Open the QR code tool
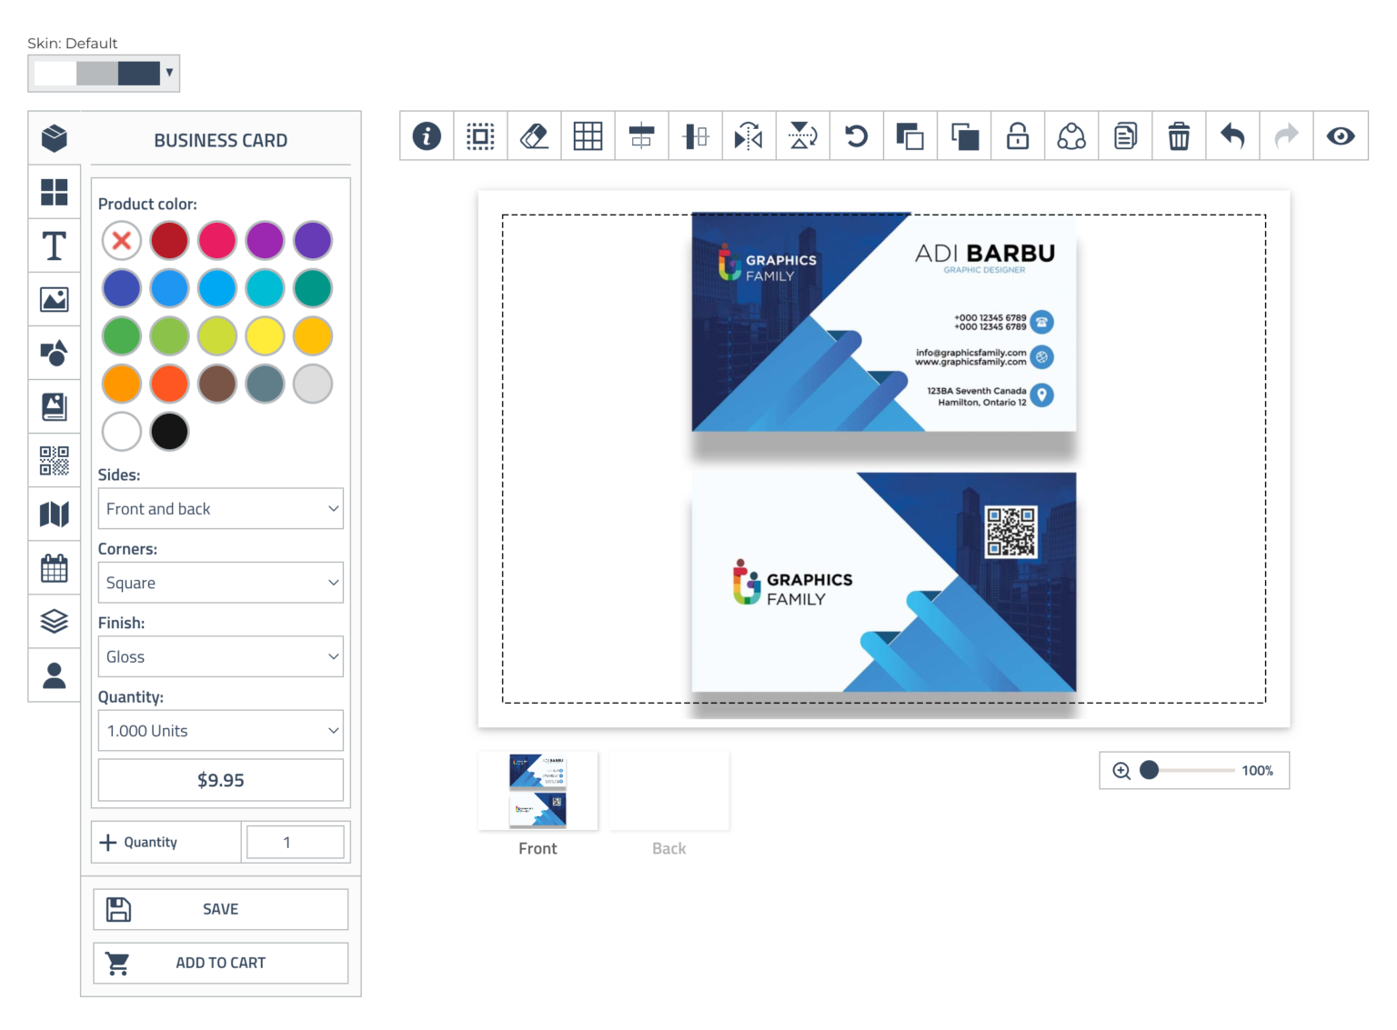This screenshot has width=1397, height=1030. [x=55, y=461]
